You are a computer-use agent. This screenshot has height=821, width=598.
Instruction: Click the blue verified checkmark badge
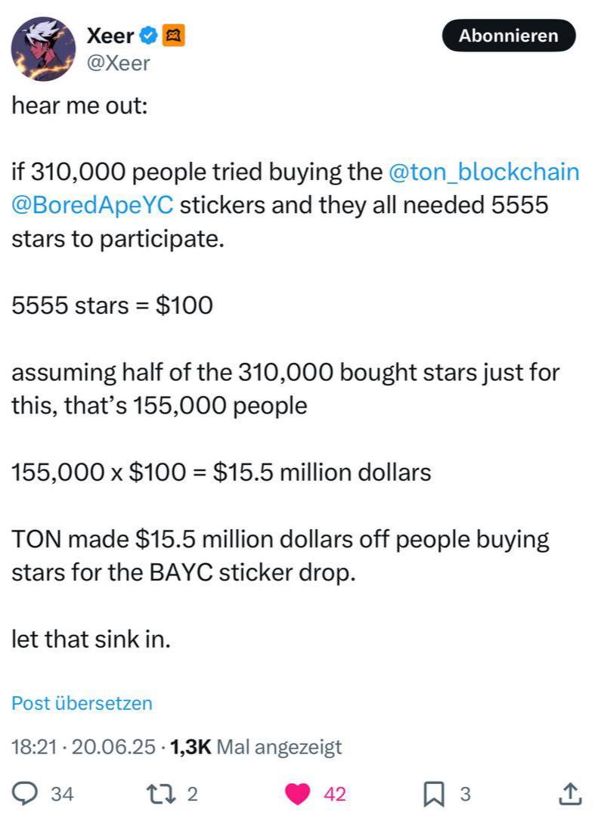pyautogui.click(x=149, y=36)
